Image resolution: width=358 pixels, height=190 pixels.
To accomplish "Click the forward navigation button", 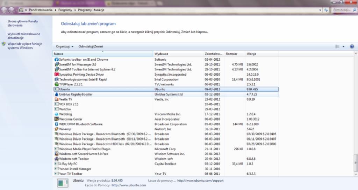I will coord(11,10).
